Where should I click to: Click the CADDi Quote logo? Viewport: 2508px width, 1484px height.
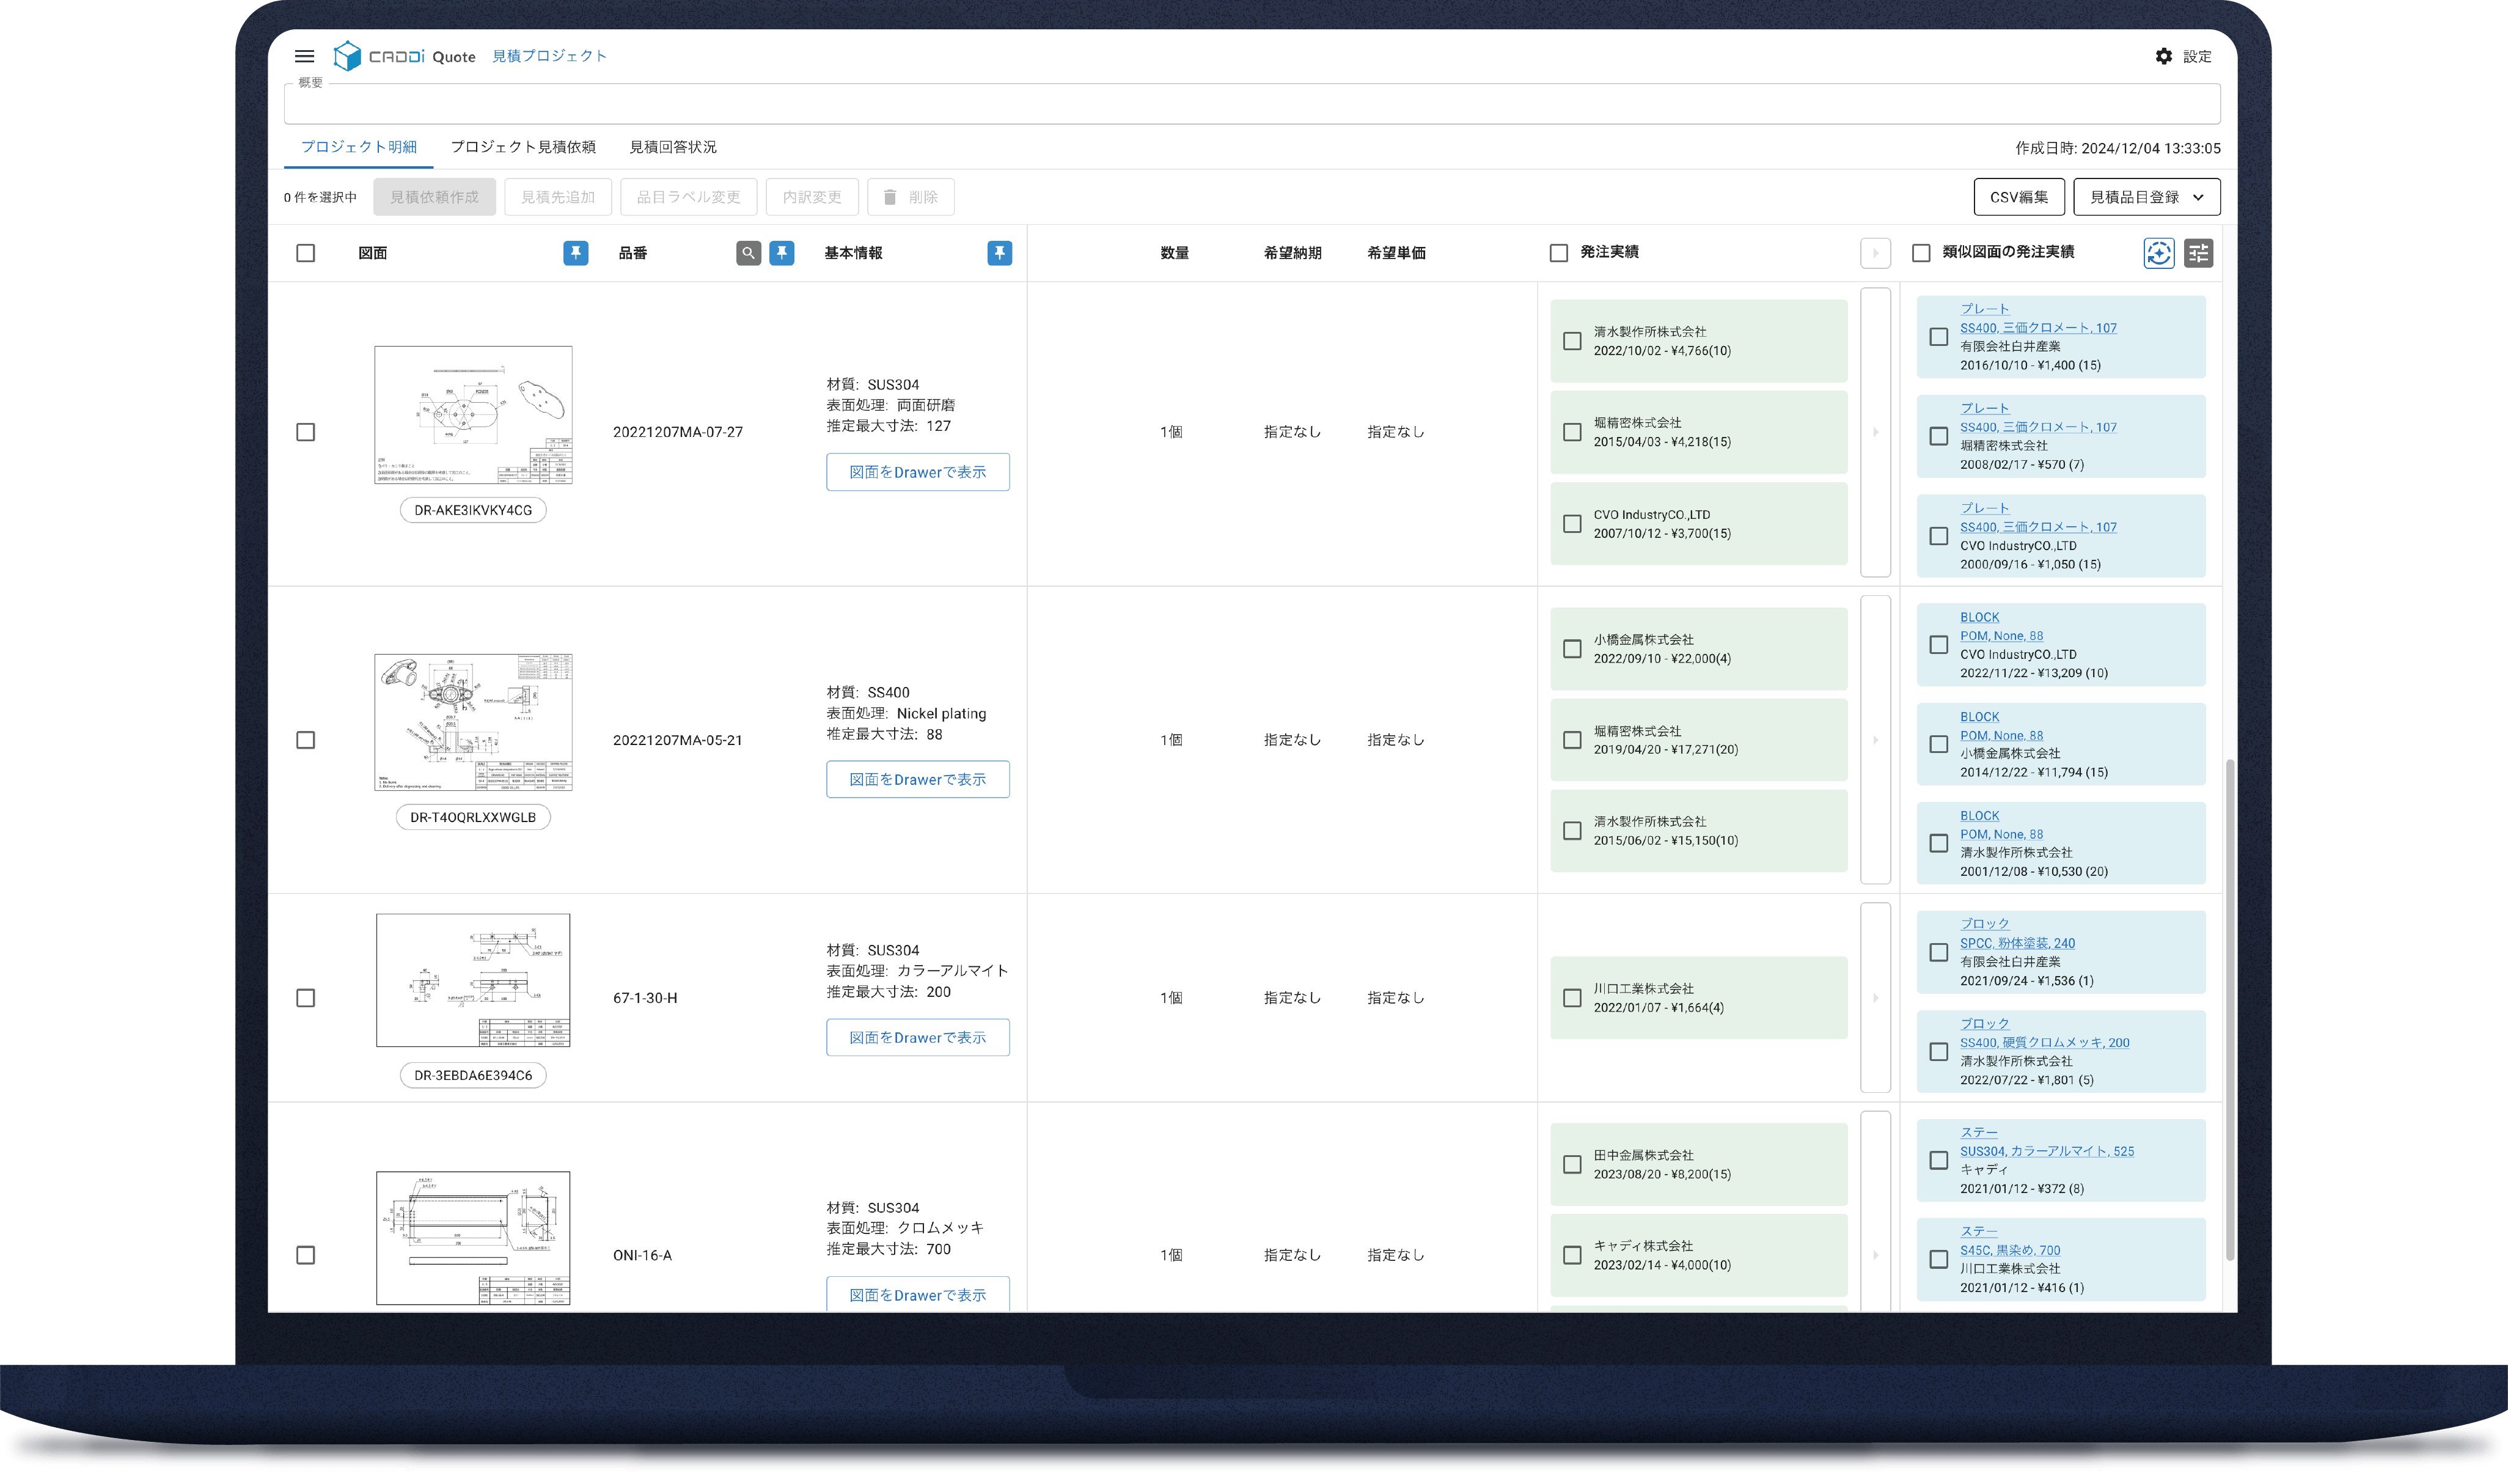click(x=404, y=56)
